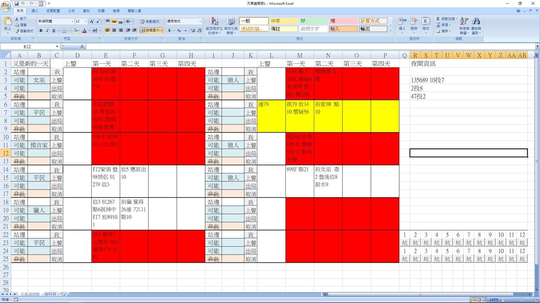Screen dimensions: 540x303
Task: Open the Office button menu
Action: click(x=6, y=6)
